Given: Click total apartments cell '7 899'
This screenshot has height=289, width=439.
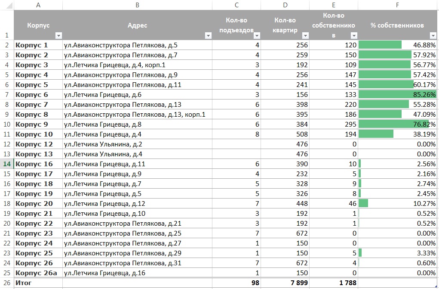Looking at the screenshot, I should [x=285, y=283].
